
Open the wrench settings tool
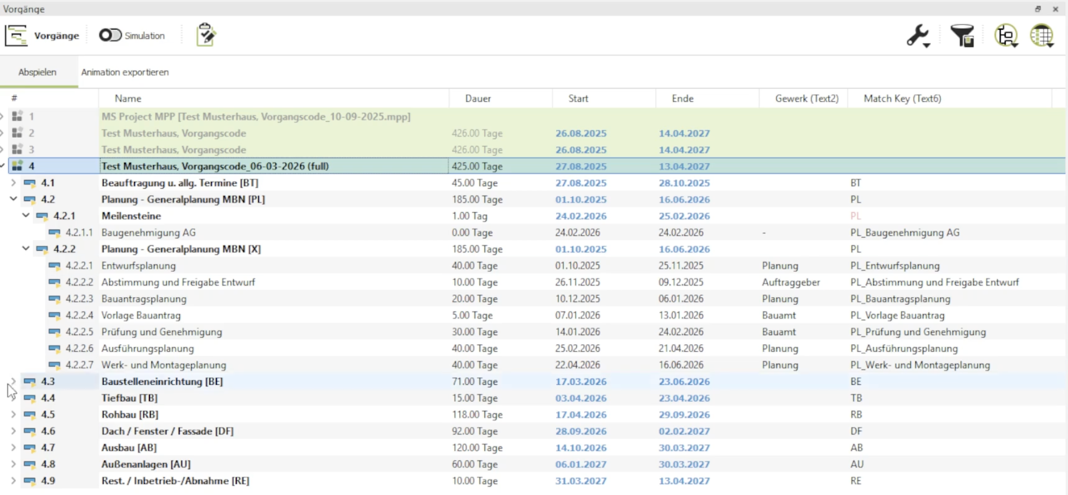click(x=918, y=36)
